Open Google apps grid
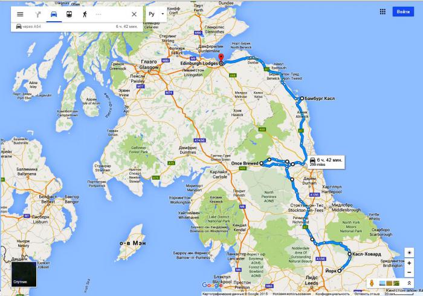423x296 pixels. [x=383, y=12]
